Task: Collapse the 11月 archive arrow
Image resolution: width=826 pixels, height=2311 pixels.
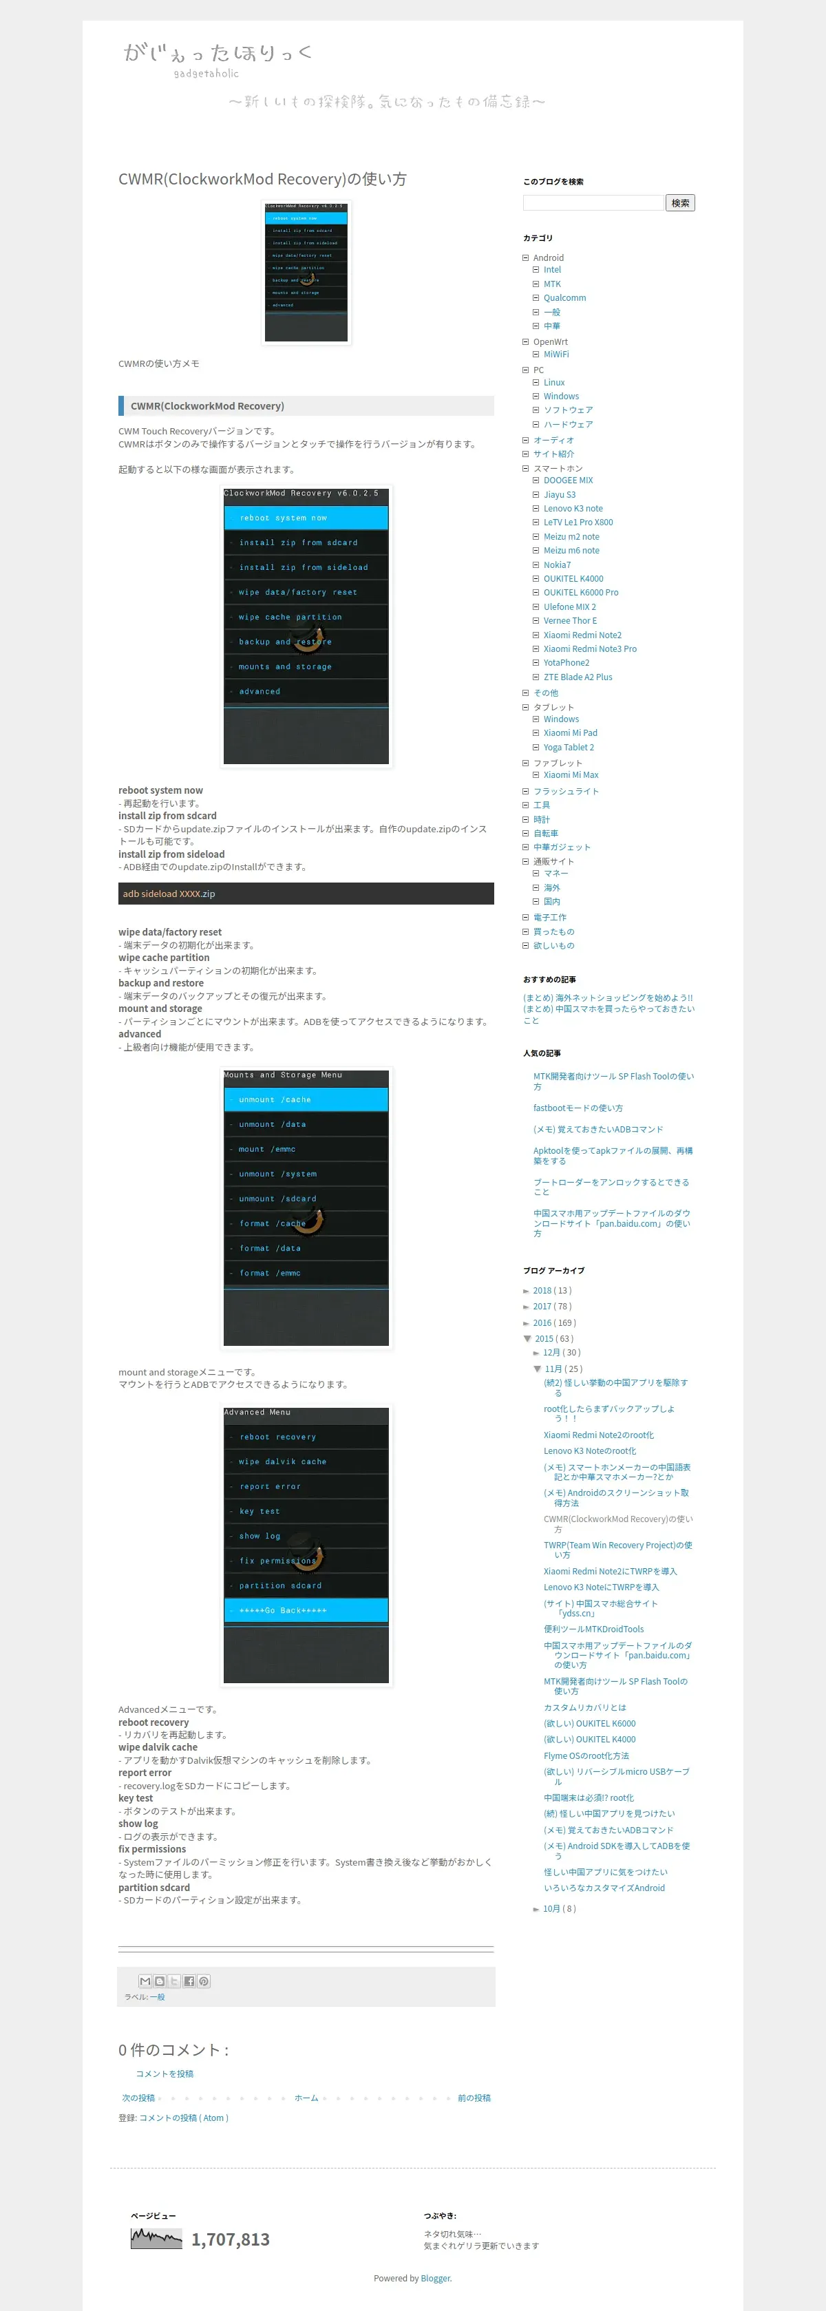Action: tap(537, 1369)
